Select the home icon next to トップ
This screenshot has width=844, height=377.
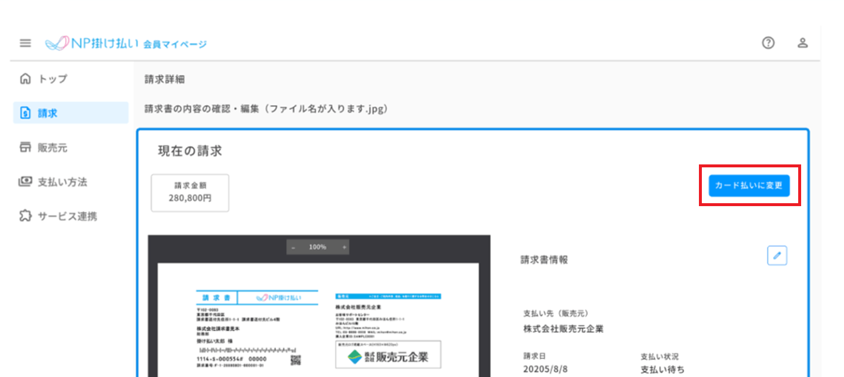(26, 78)
